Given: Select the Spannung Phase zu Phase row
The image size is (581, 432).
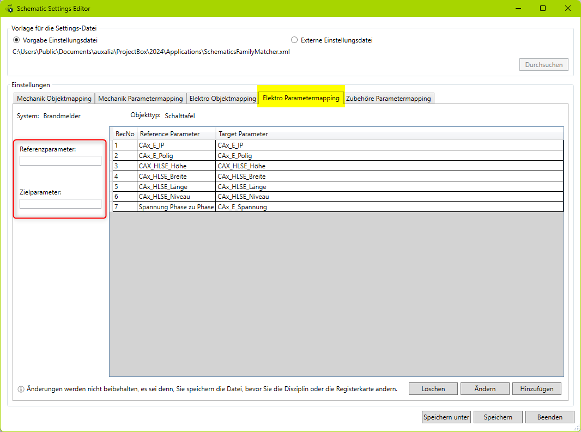Looking at the screenshot, I should point(176,207).
